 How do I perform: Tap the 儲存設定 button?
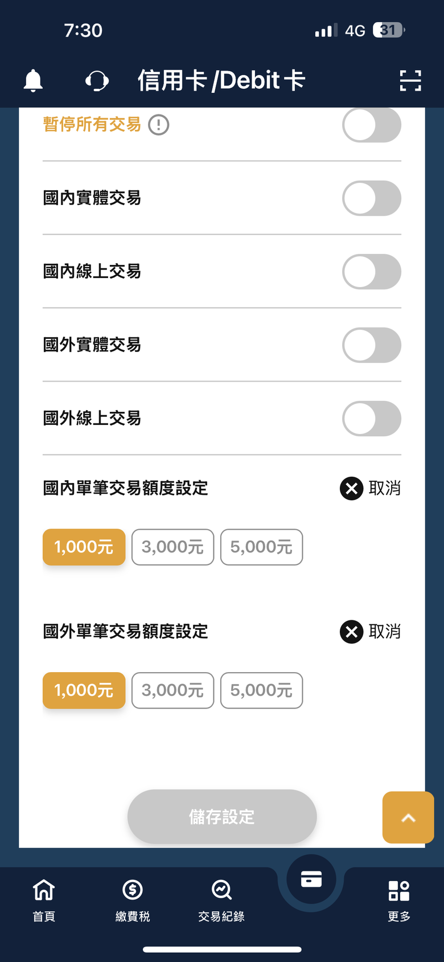click(222, 817)
